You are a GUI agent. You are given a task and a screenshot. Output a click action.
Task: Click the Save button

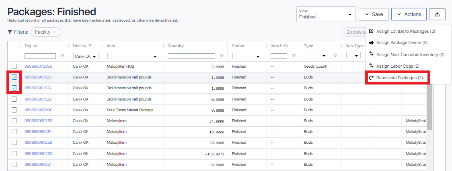click(374, 14)
